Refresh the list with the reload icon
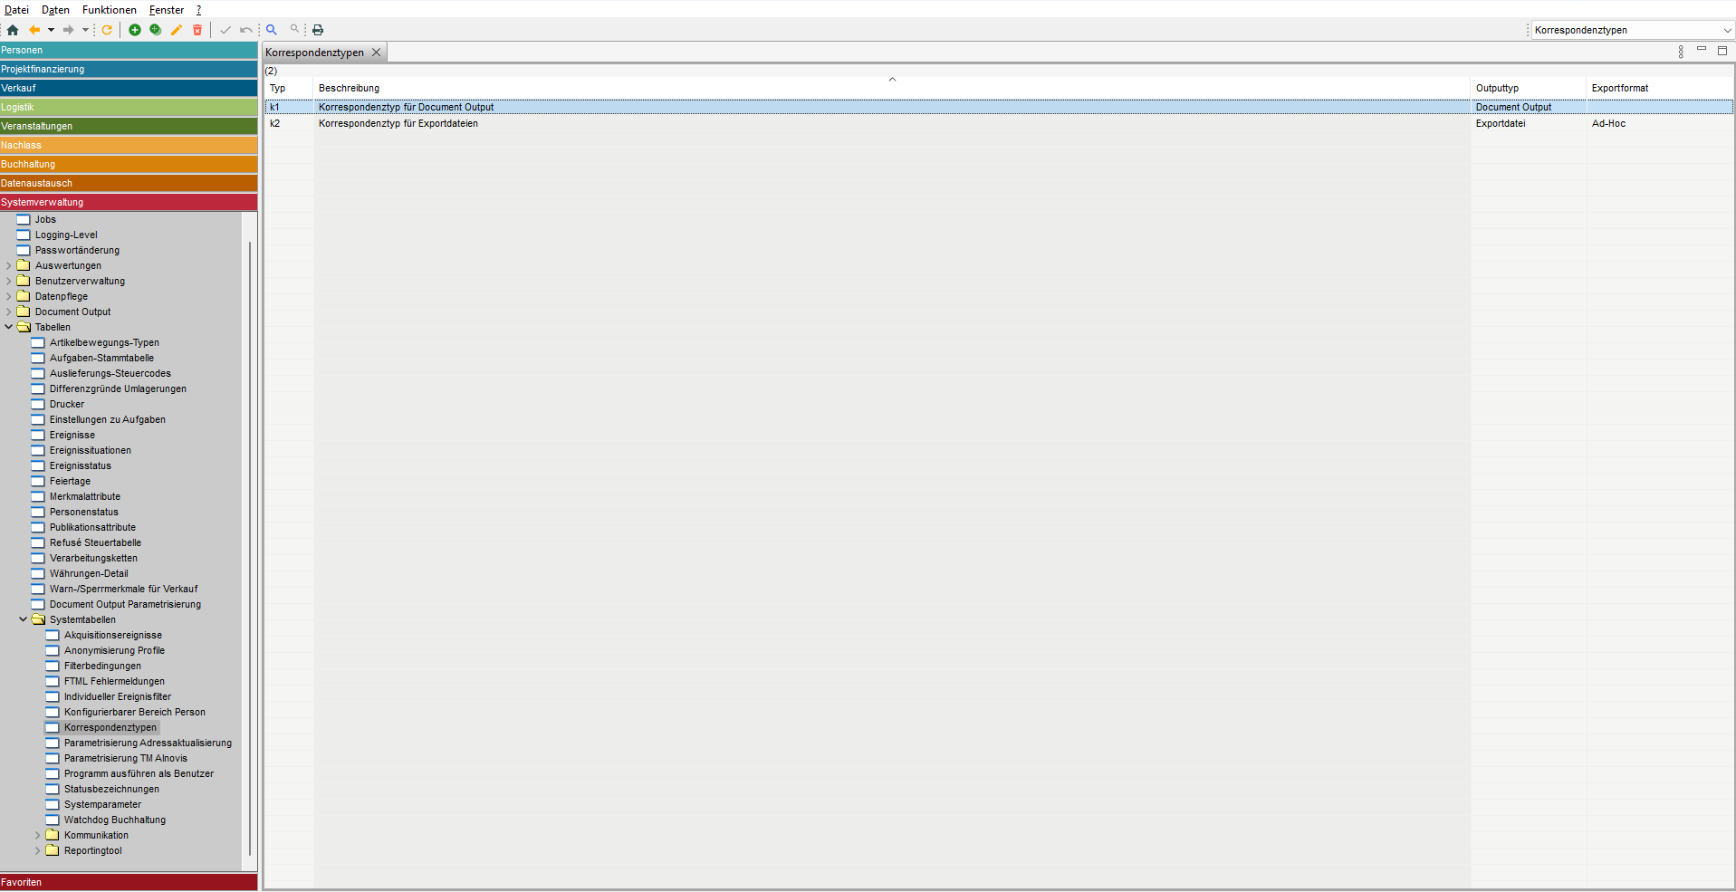 coord(107,30)
